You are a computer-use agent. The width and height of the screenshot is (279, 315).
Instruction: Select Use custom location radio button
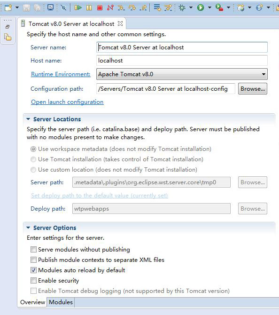(33, 170)
